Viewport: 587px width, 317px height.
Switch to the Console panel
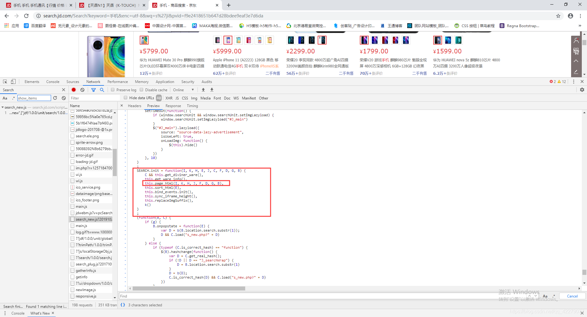click(x=53, y=82)
